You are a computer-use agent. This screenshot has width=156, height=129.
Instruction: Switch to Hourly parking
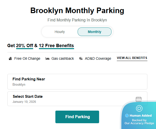coord(60,32)
